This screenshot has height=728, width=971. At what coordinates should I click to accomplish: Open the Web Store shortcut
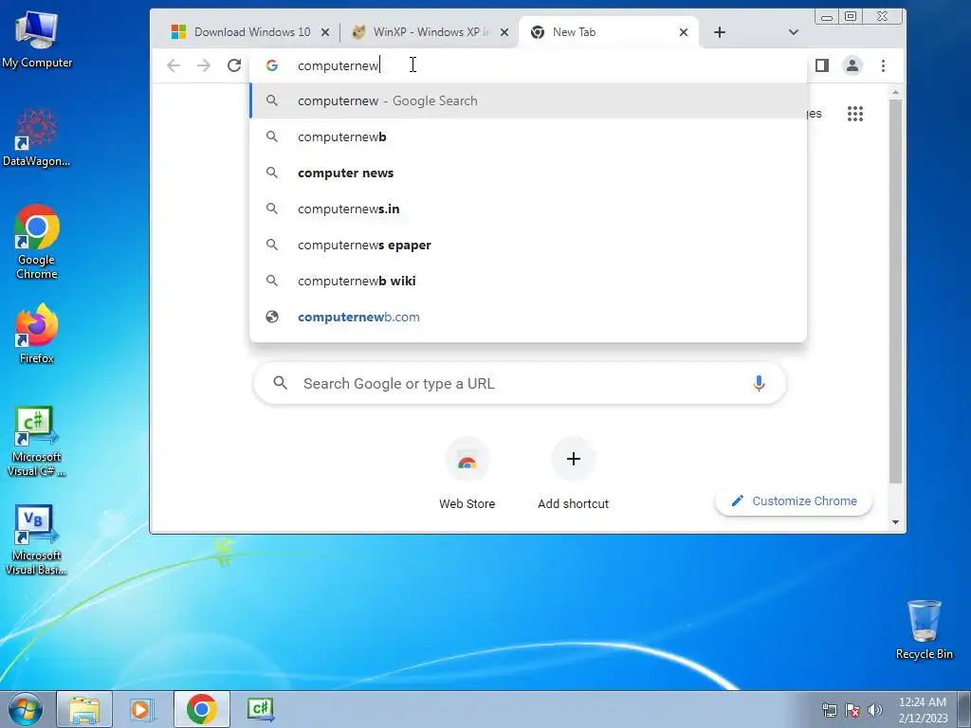pos(467,474)
